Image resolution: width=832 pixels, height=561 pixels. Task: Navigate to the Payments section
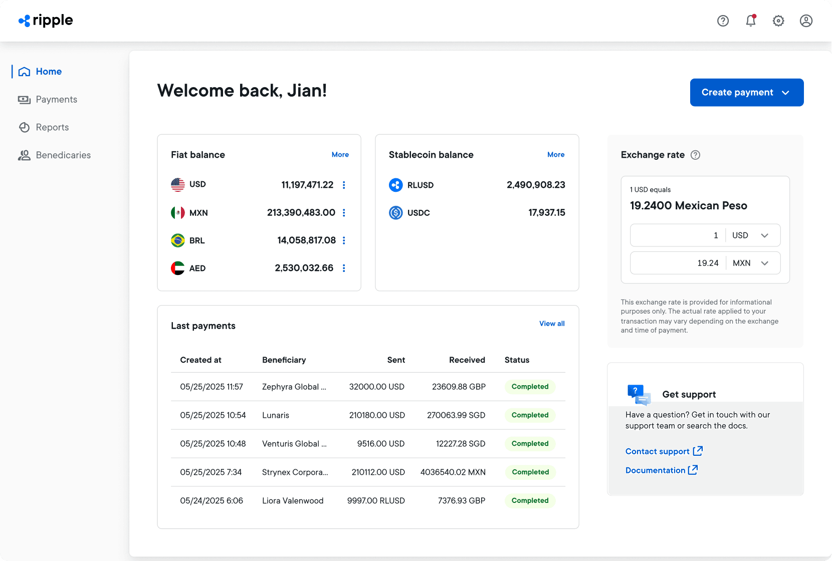(56, 99)
